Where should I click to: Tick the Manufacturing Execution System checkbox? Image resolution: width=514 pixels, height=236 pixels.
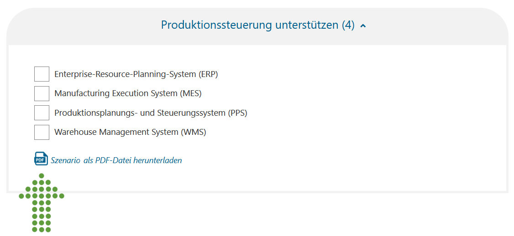point(42,93)
